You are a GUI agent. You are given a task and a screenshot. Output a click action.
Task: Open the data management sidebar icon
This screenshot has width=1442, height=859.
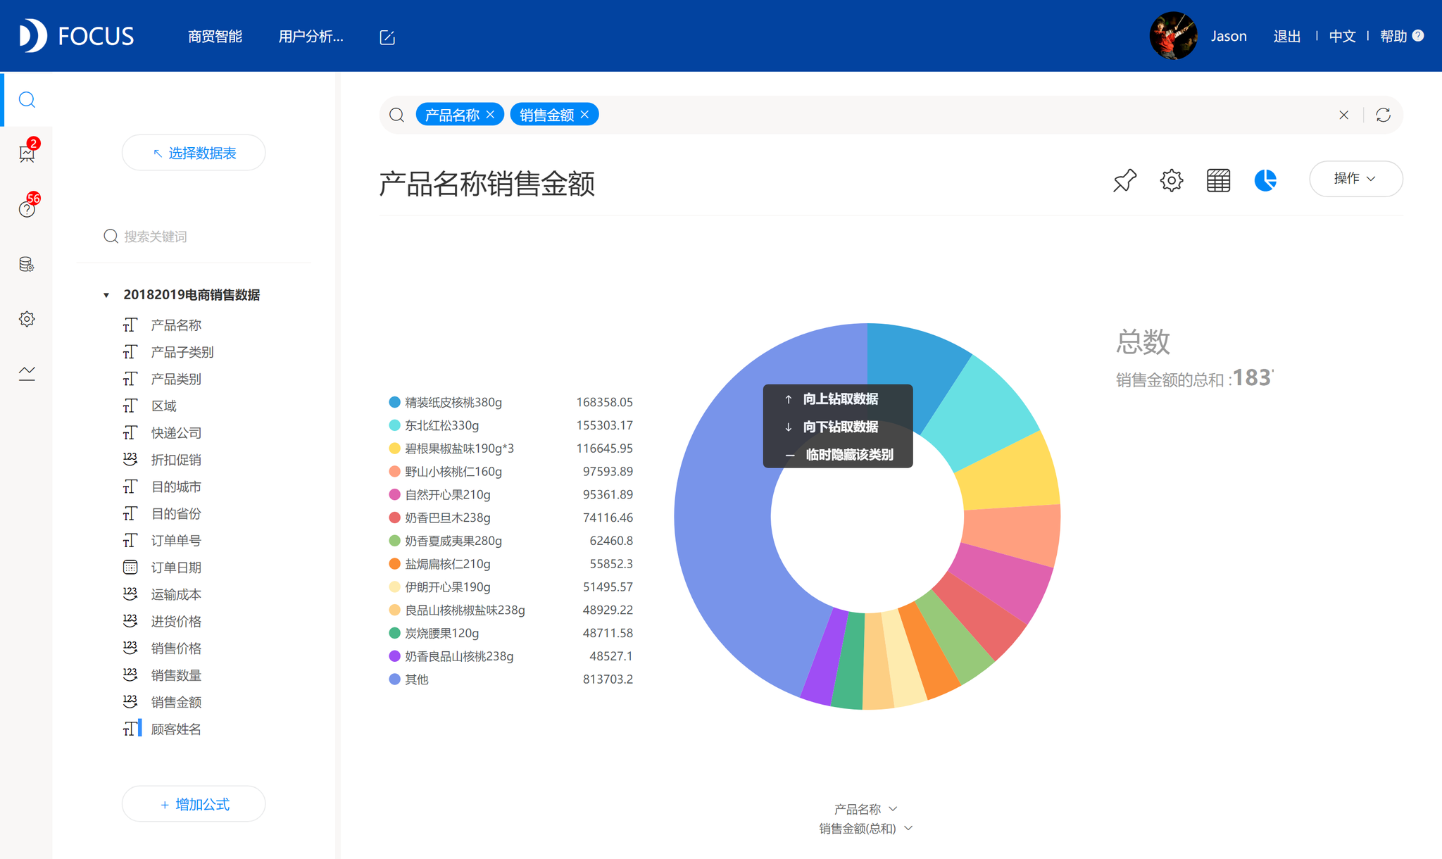click(x=27, y=264)
